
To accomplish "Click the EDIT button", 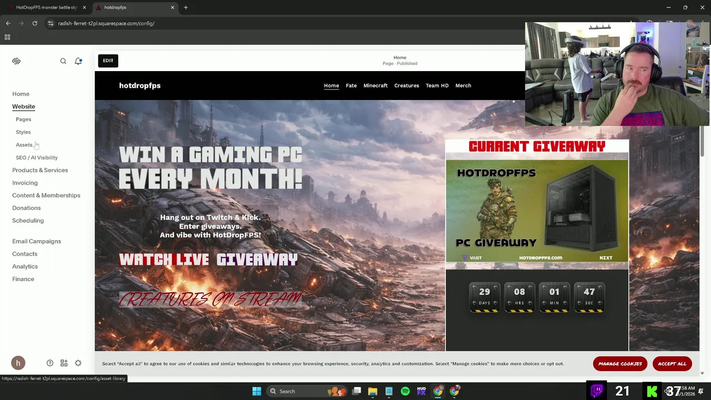I will pyautogui.click(x=108, y=61).
